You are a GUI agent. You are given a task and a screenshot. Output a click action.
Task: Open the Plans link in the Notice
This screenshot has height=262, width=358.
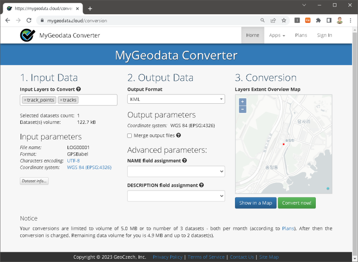point(288,229)
